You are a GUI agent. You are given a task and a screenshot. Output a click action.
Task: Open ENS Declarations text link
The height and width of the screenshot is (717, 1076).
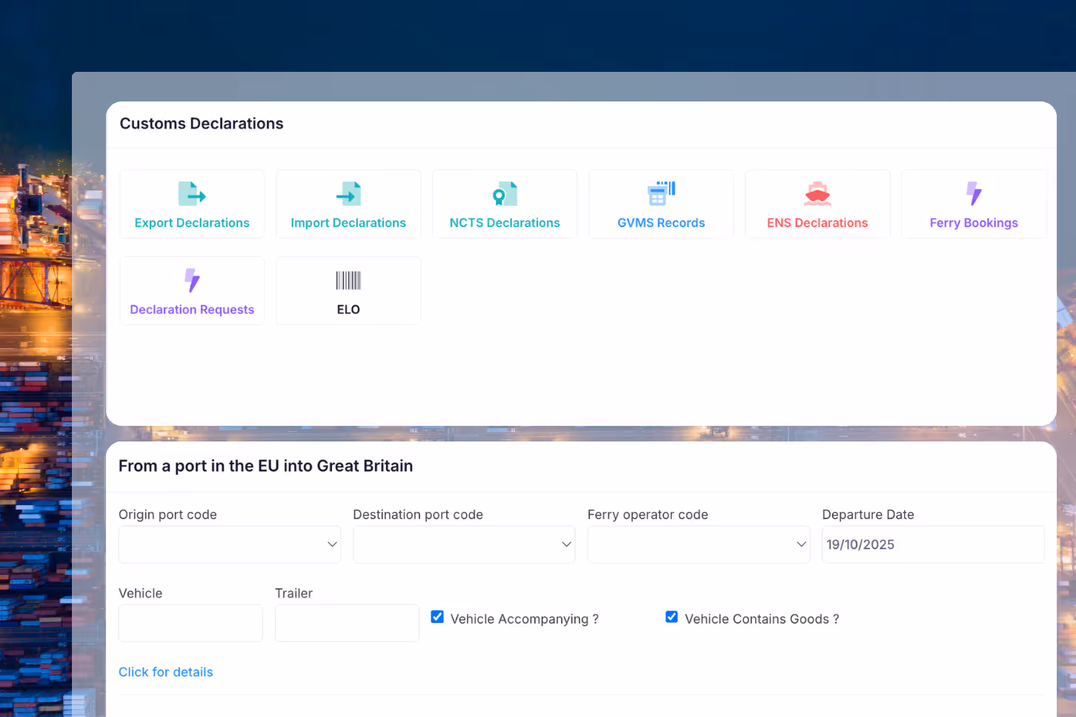817,223
